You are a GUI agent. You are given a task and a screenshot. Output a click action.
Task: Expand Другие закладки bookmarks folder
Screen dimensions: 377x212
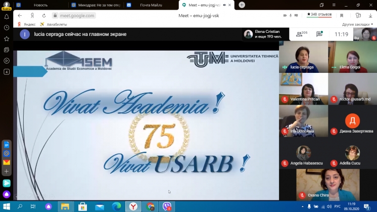(x=357, y=24)
